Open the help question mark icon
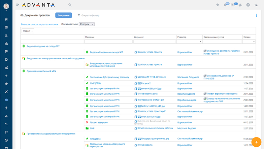This screenshot has width=264, height=149. 248,5
